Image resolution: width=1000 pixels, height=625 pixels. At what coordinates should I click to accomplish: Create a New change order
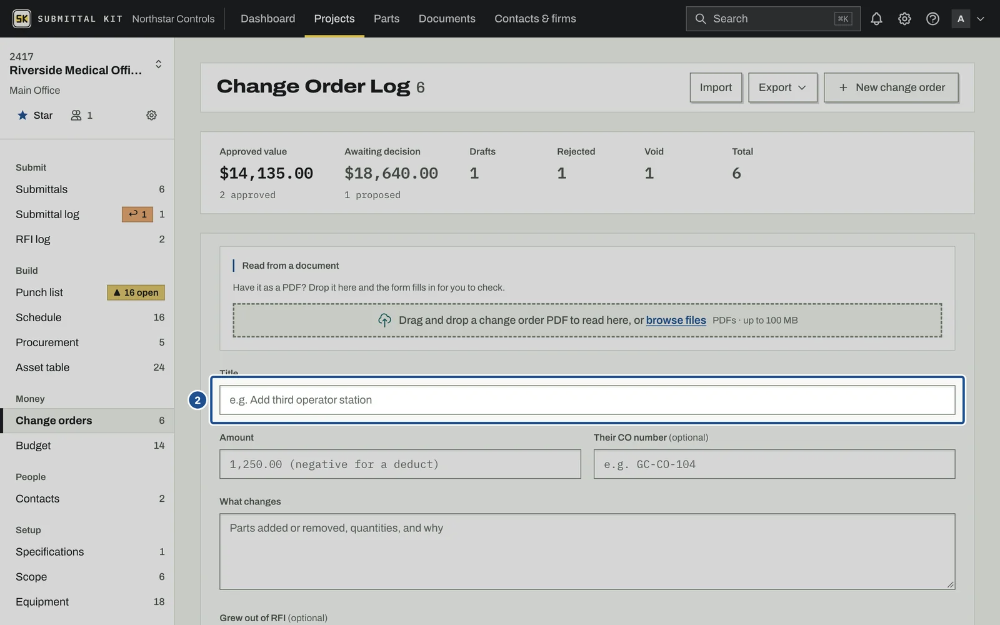point(891,87)
